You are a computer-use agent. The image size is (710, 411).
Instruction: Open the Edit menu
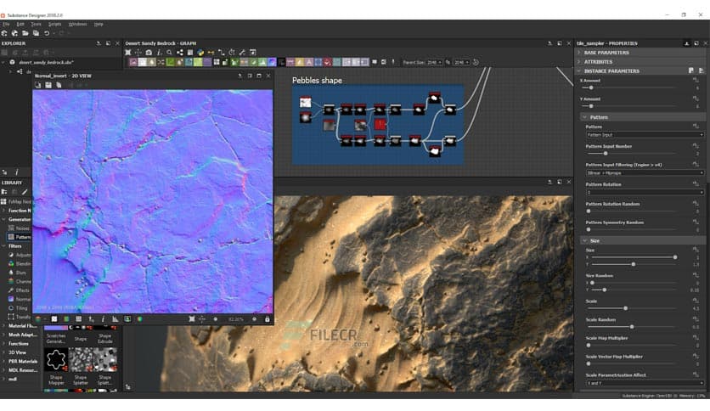click(x=20, y=24)
